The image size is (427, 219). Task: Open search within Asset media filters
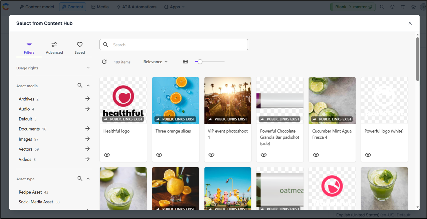[x=80, y=85]
